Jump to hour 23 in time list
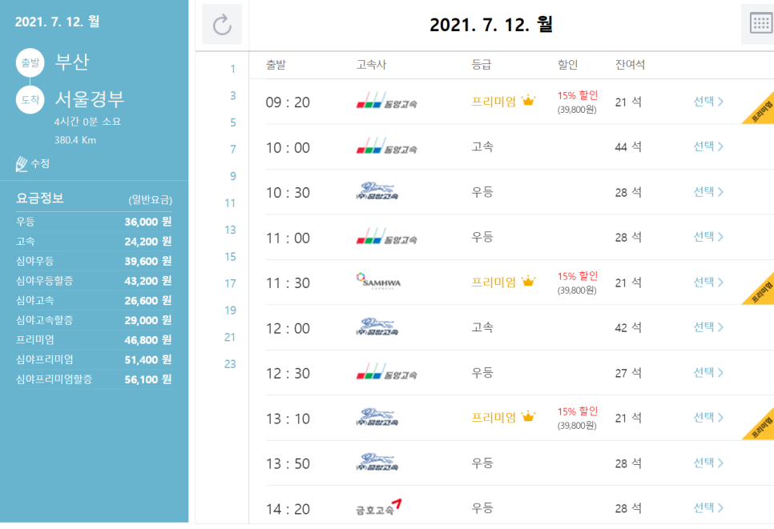 coord(231,364)
